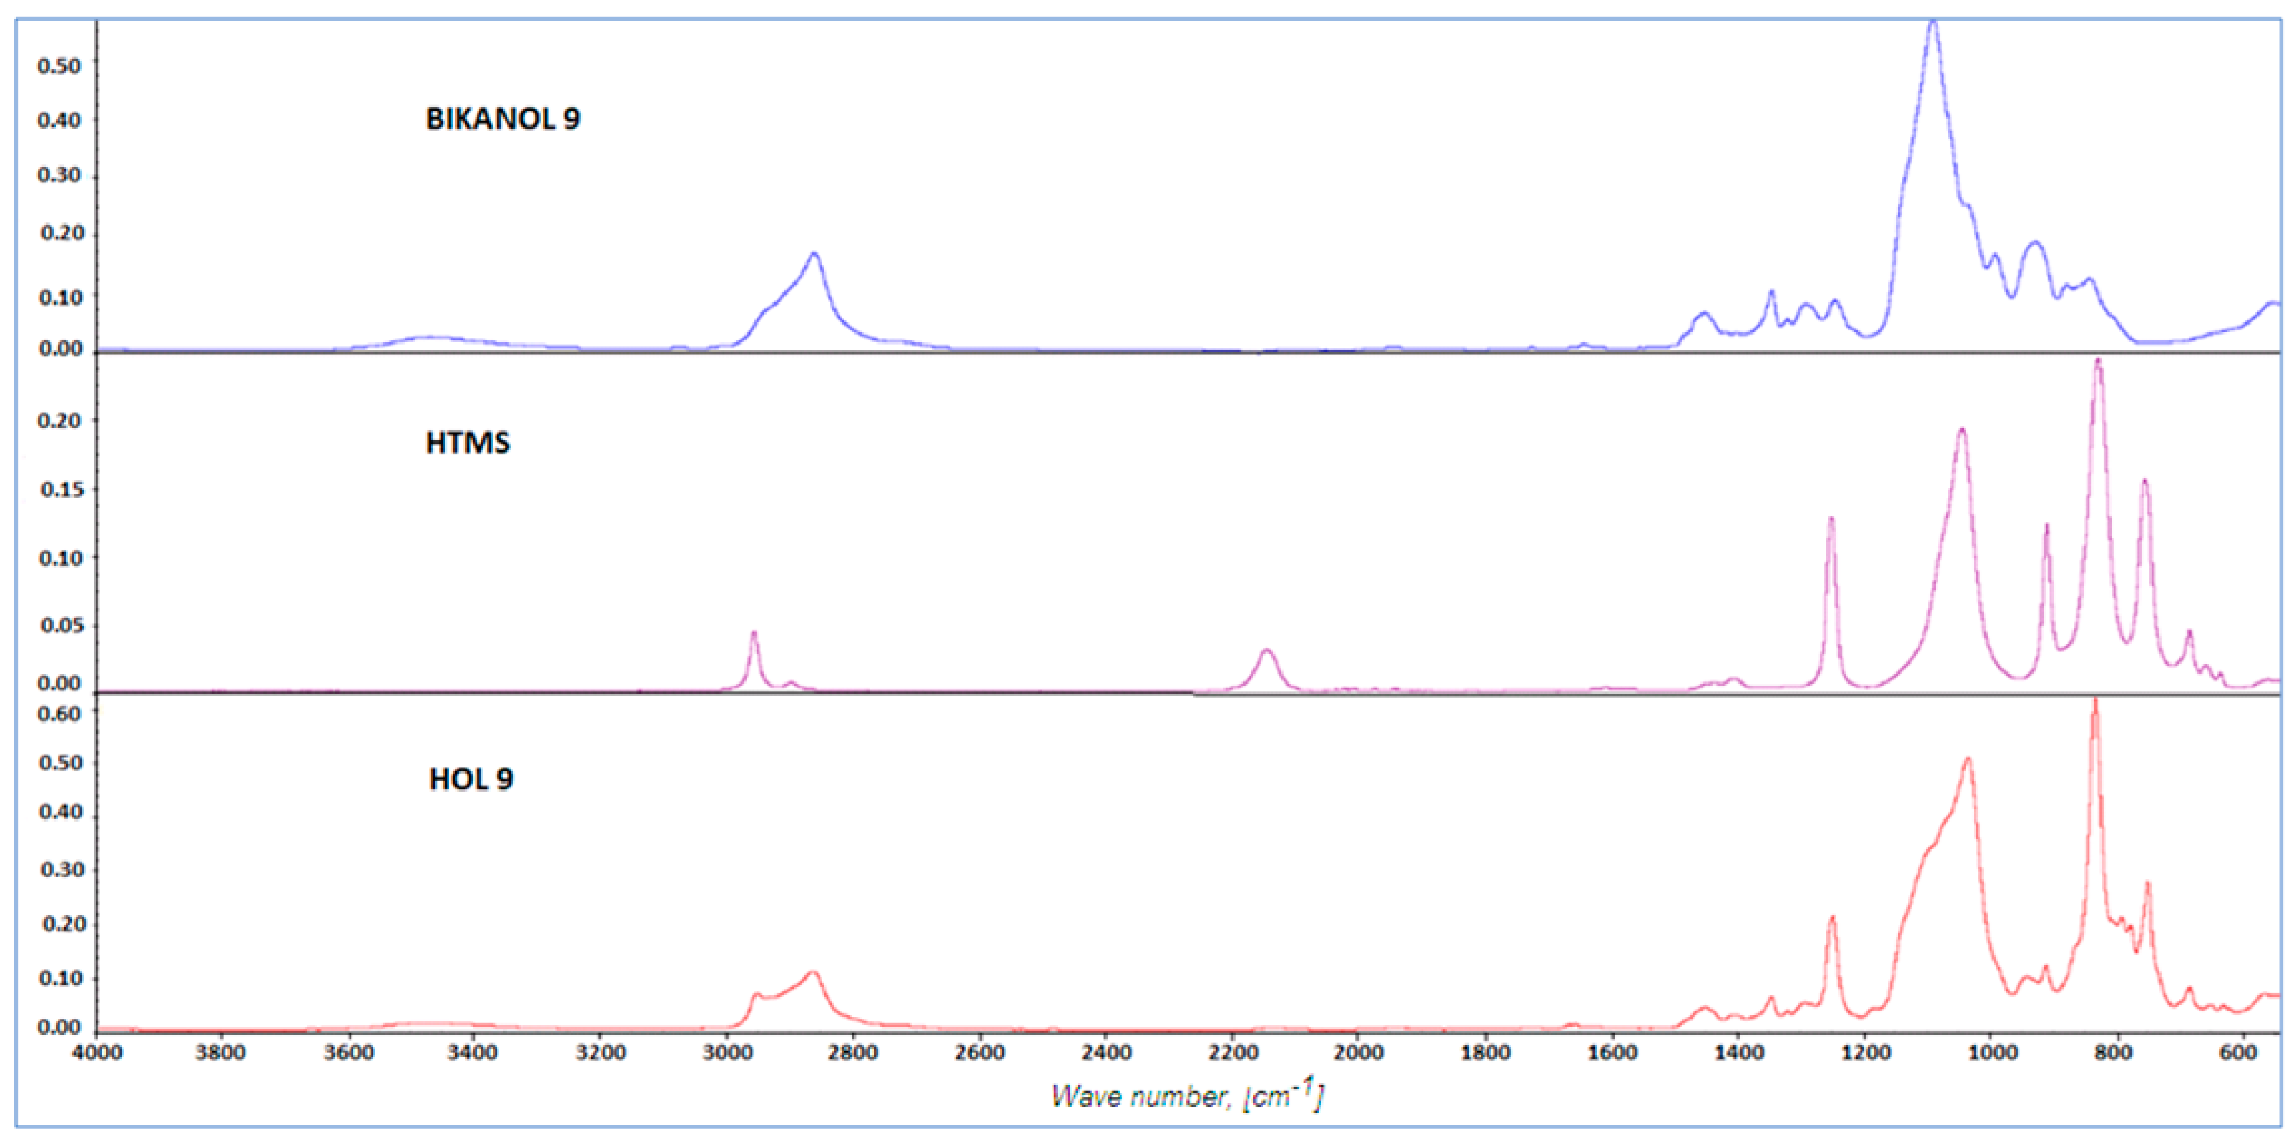Click the tallest red HOL 9 peak
2296x1144 pixels.
point(2094,704)
